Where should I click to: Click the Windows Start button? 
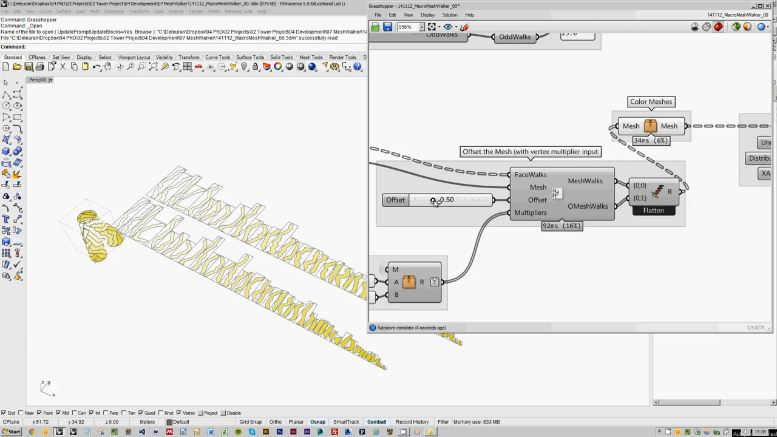tap(10, 432)
